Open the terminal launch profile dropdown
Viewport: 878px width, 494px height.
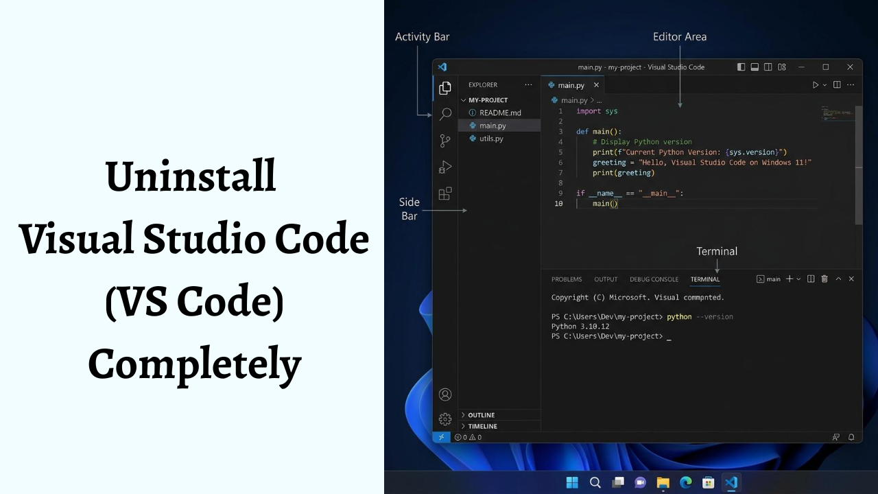(x=798, y=279)
